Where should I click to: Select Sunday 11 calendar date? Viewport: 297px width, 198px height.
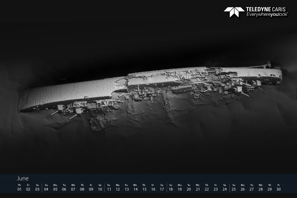pyautogui.click(x=109, y=187)
